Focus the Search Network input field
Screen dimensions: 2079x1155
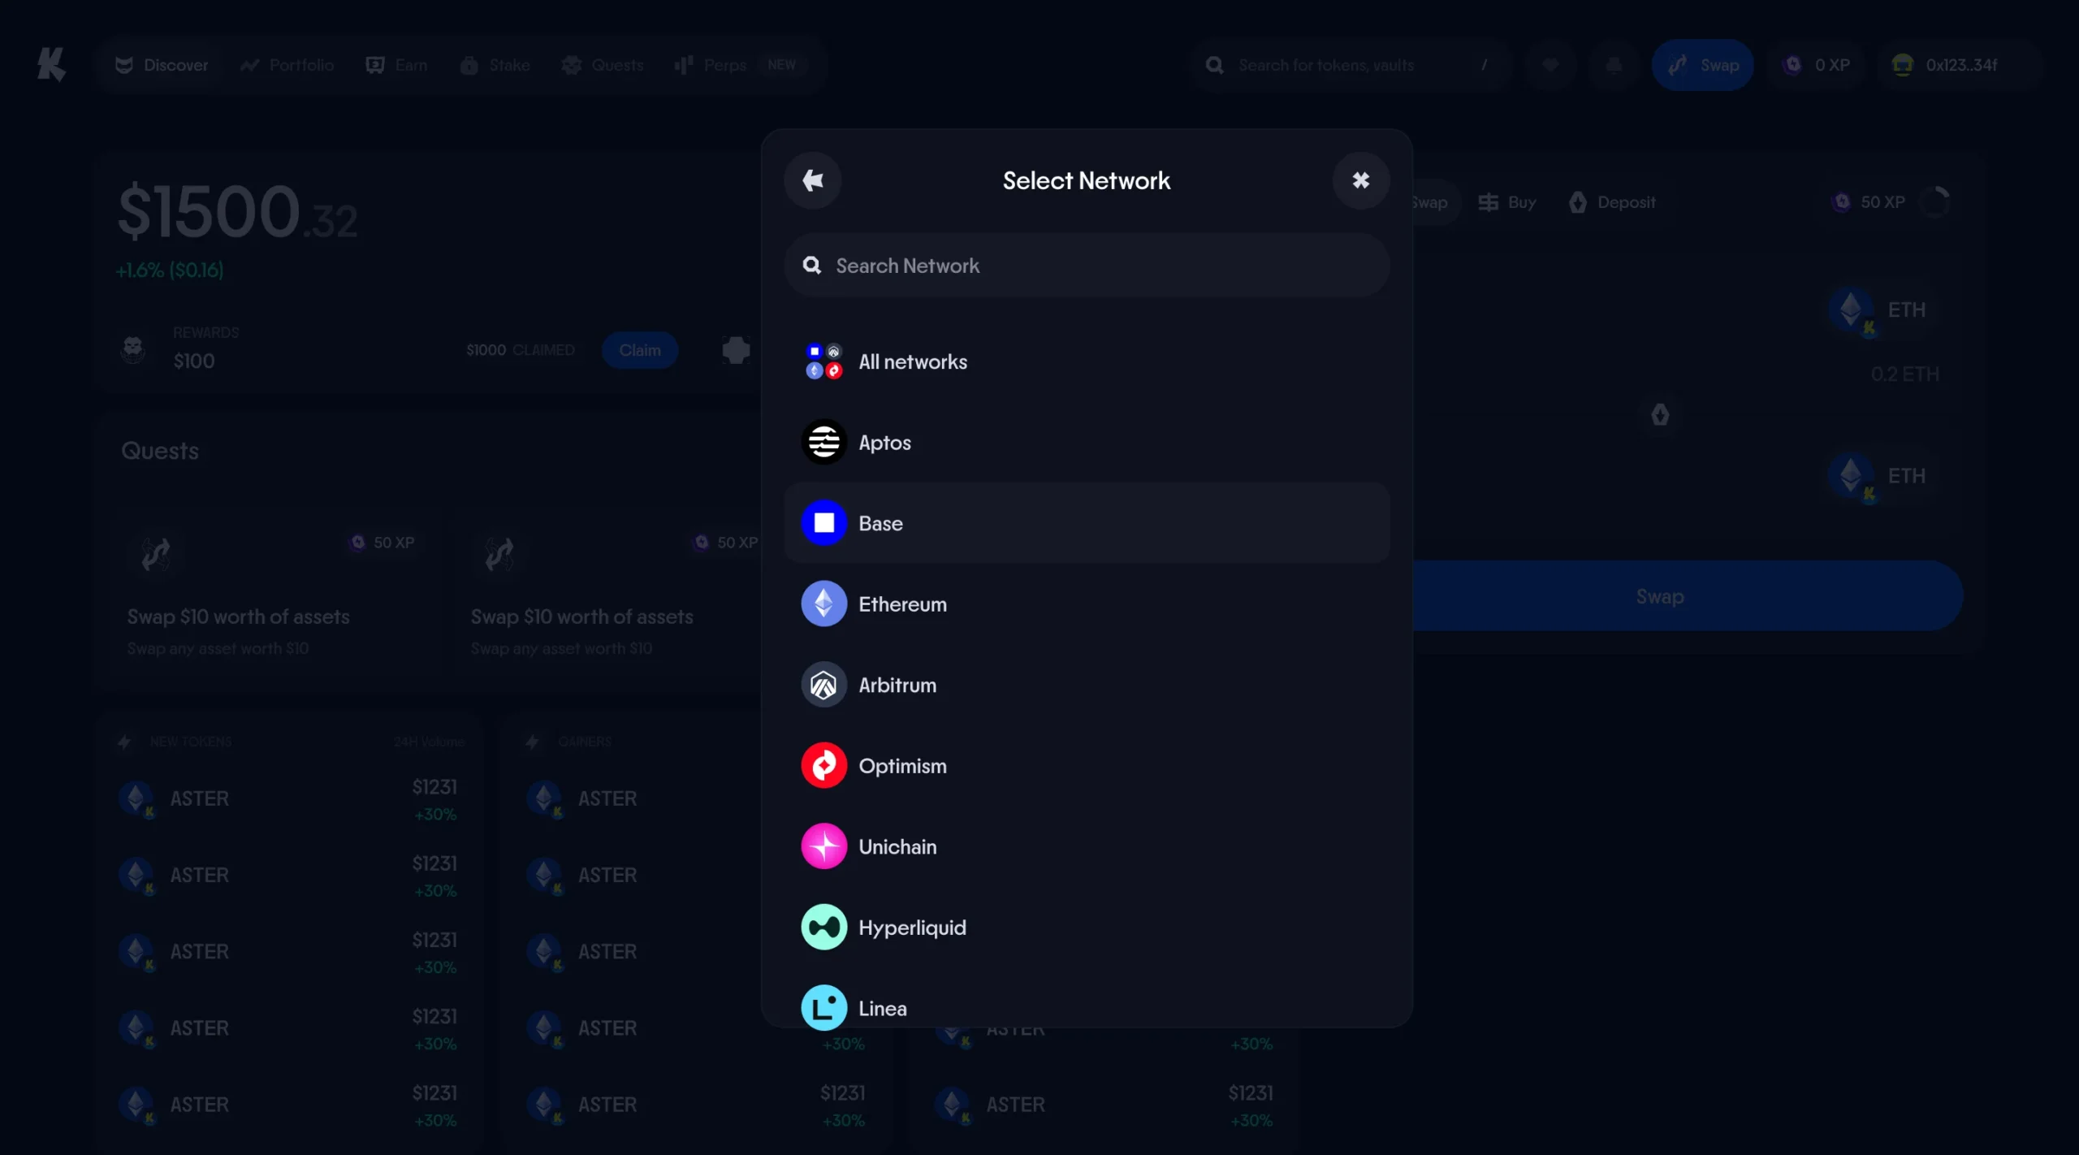click(1087, 266)
